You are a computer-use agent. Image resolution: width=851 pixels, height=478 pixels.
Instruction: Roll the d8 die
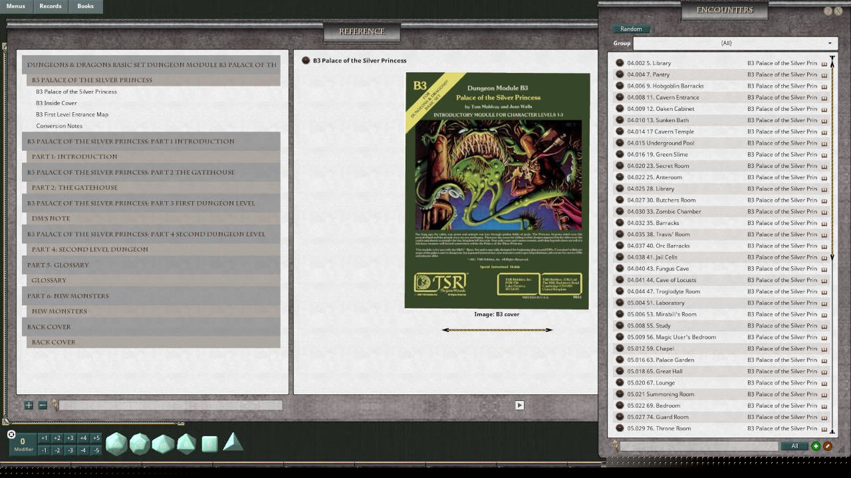[x=186, y=443]
